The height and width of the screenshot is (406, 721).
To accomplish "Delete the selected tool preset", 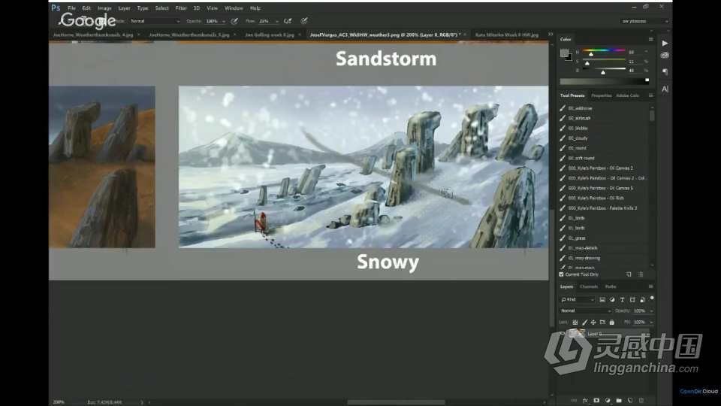I will pos(641,274).
